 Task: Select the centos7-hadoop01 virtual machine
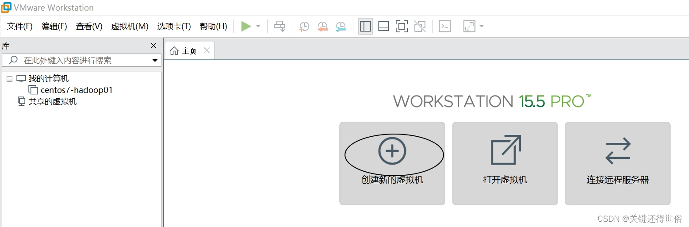tap(77, 90)
